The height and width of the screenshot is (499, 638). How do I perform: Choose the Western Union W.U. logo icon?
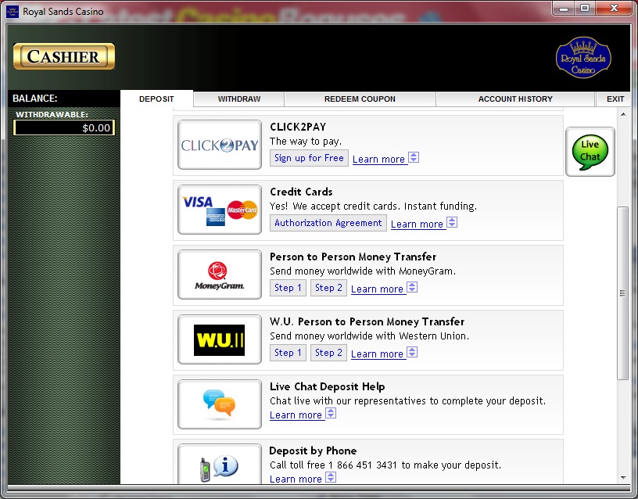(x=220, y=339)
